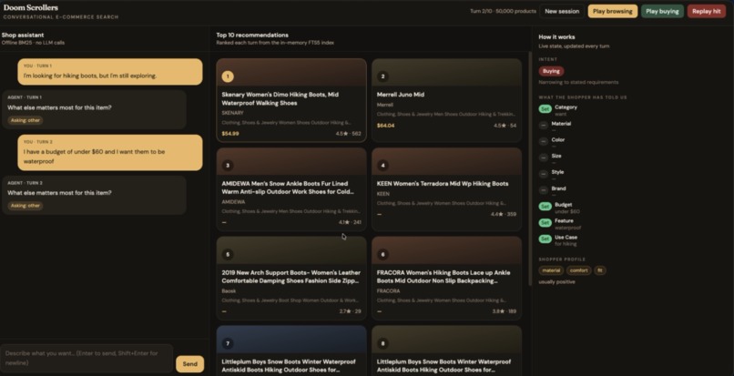Click the New session button
The image size is (734, 376).
(x=562, y=11)
